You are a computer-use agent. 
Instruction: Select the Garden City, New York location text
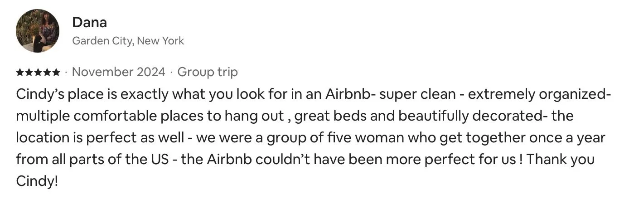click(128, 41)
